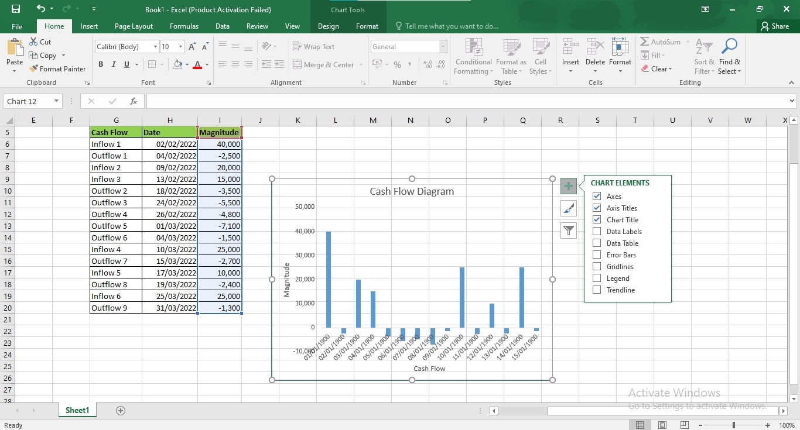
Task: Expand the number format General dropdown
Action: pyautogui.click(x=443, y=47)
